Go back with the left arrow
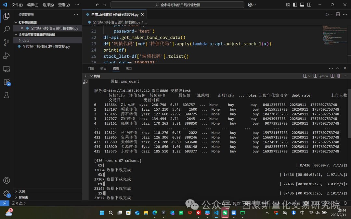 point(97,5)
